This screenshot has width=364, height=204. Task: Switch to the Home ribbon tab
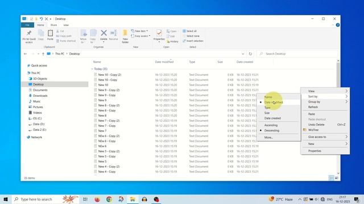point(40,25)
